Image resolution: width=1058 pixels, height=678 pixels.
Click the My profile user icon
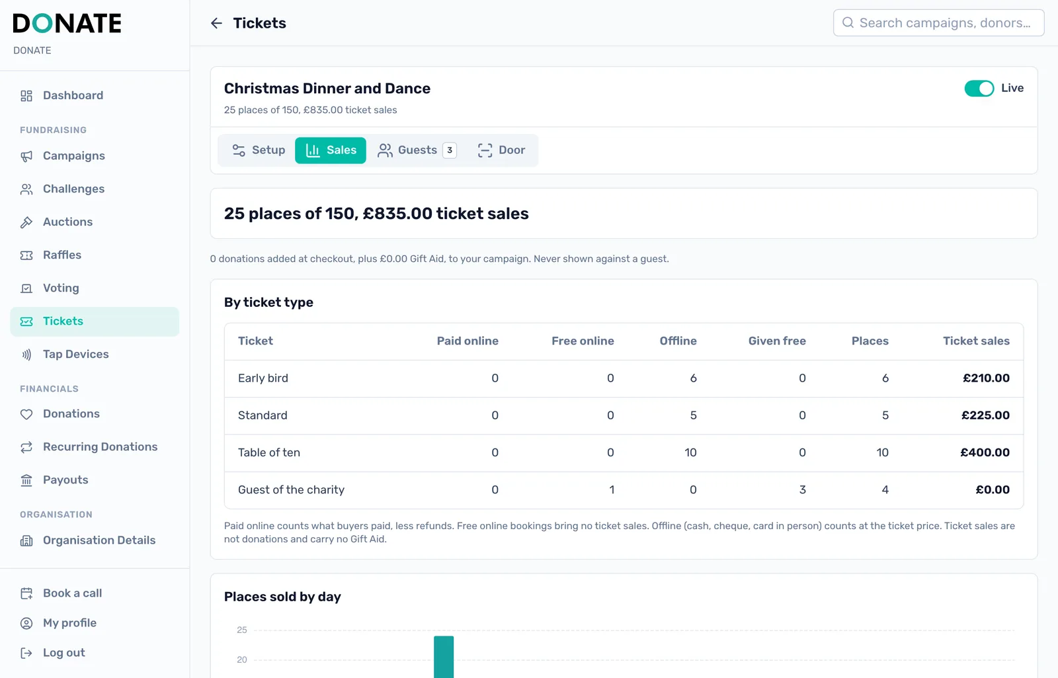coord(26,623)
